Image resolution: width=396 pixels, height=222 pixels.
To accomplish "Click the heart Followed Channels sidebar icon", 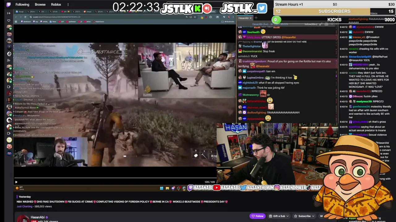I will 9,21.
